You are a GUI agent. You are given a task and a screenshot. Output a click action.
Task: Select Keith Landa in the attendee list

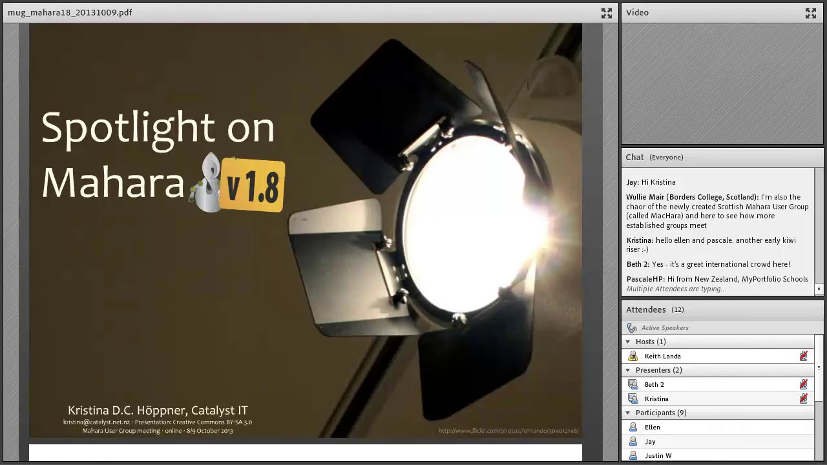(718, 356)
